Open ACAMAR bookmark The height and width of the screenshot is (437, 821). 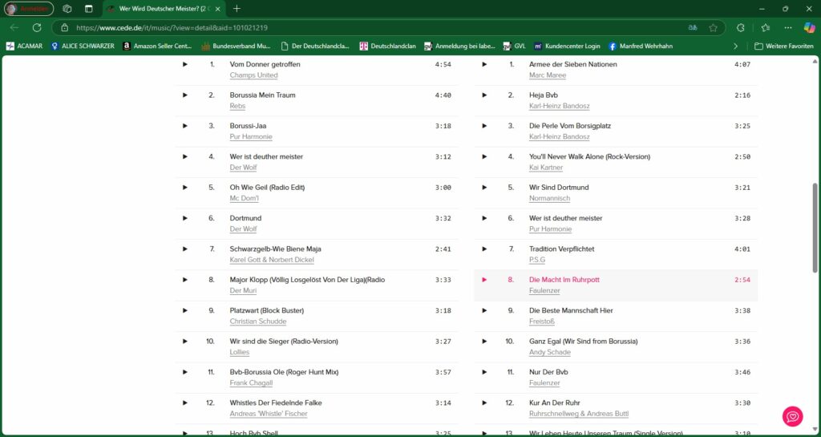[25, 46]
